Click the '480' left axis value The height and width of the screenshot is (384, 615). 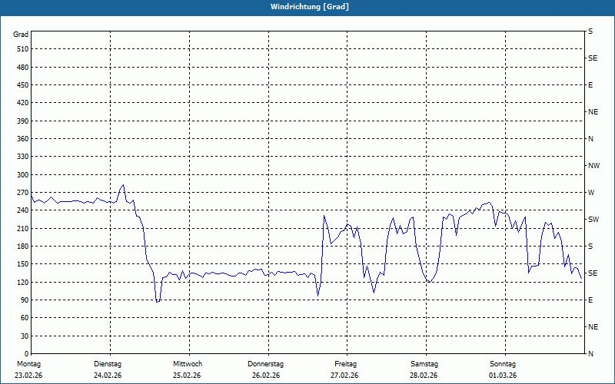23,68
